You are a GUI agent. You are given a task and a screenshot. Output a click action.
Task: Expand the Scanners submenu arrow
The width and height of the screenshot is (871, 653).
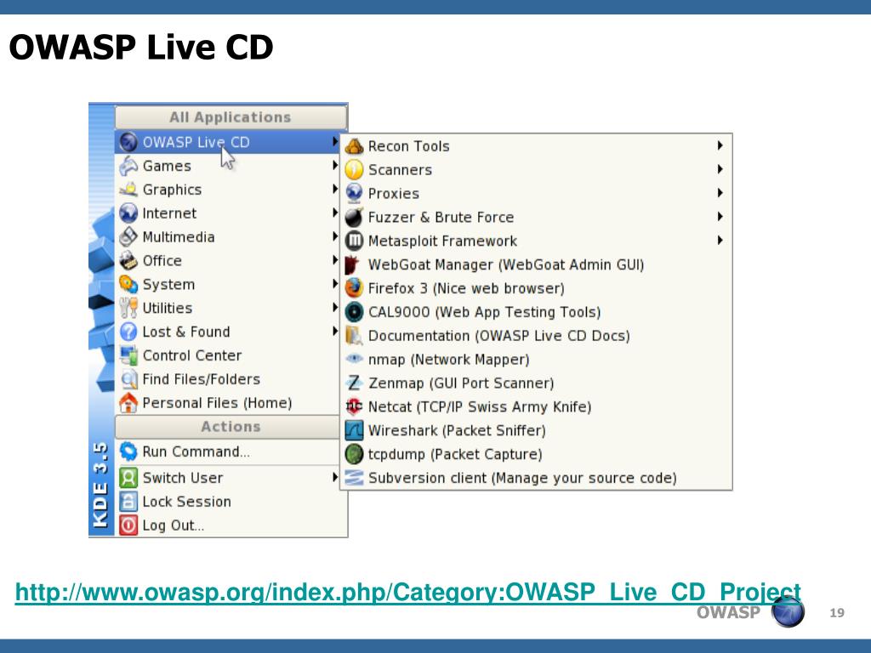click(x=720, y=169)
